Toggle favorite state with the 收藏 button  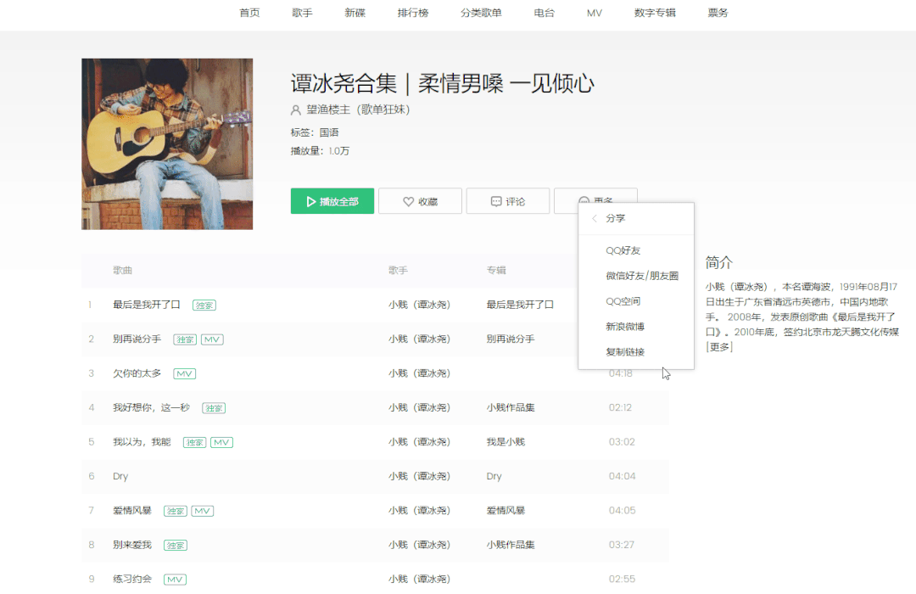pos(420,201)
